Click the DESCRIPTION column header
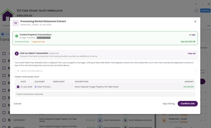This screenshot has height=128, width=211. point(82,82)
